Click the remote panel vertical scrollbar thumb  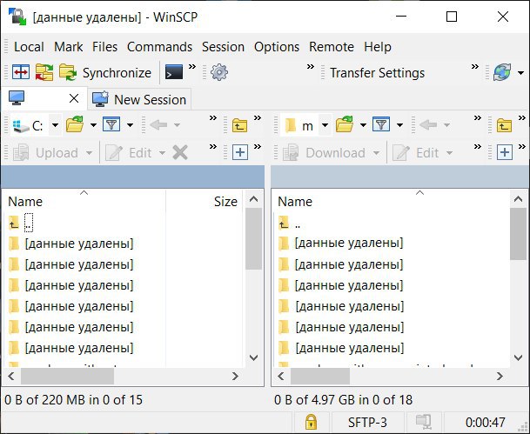518,234
